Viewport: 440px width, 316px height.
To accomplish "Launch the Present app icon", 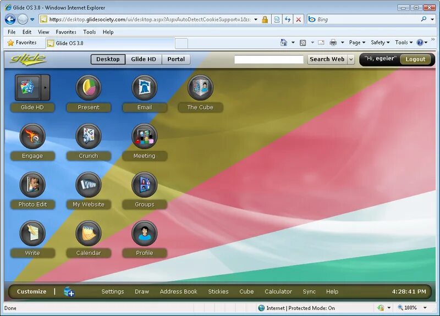I will pyautogui.click(x=89, y=87).
